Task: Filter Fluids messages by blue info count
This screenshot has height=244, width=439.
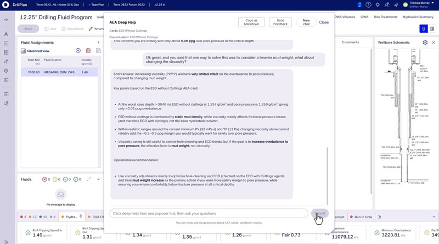Action: [77, 179]
